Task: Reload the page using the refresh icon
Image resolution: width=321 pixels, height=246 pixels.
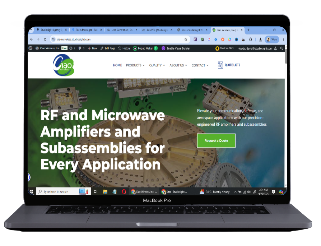Action: coord(45,40)
